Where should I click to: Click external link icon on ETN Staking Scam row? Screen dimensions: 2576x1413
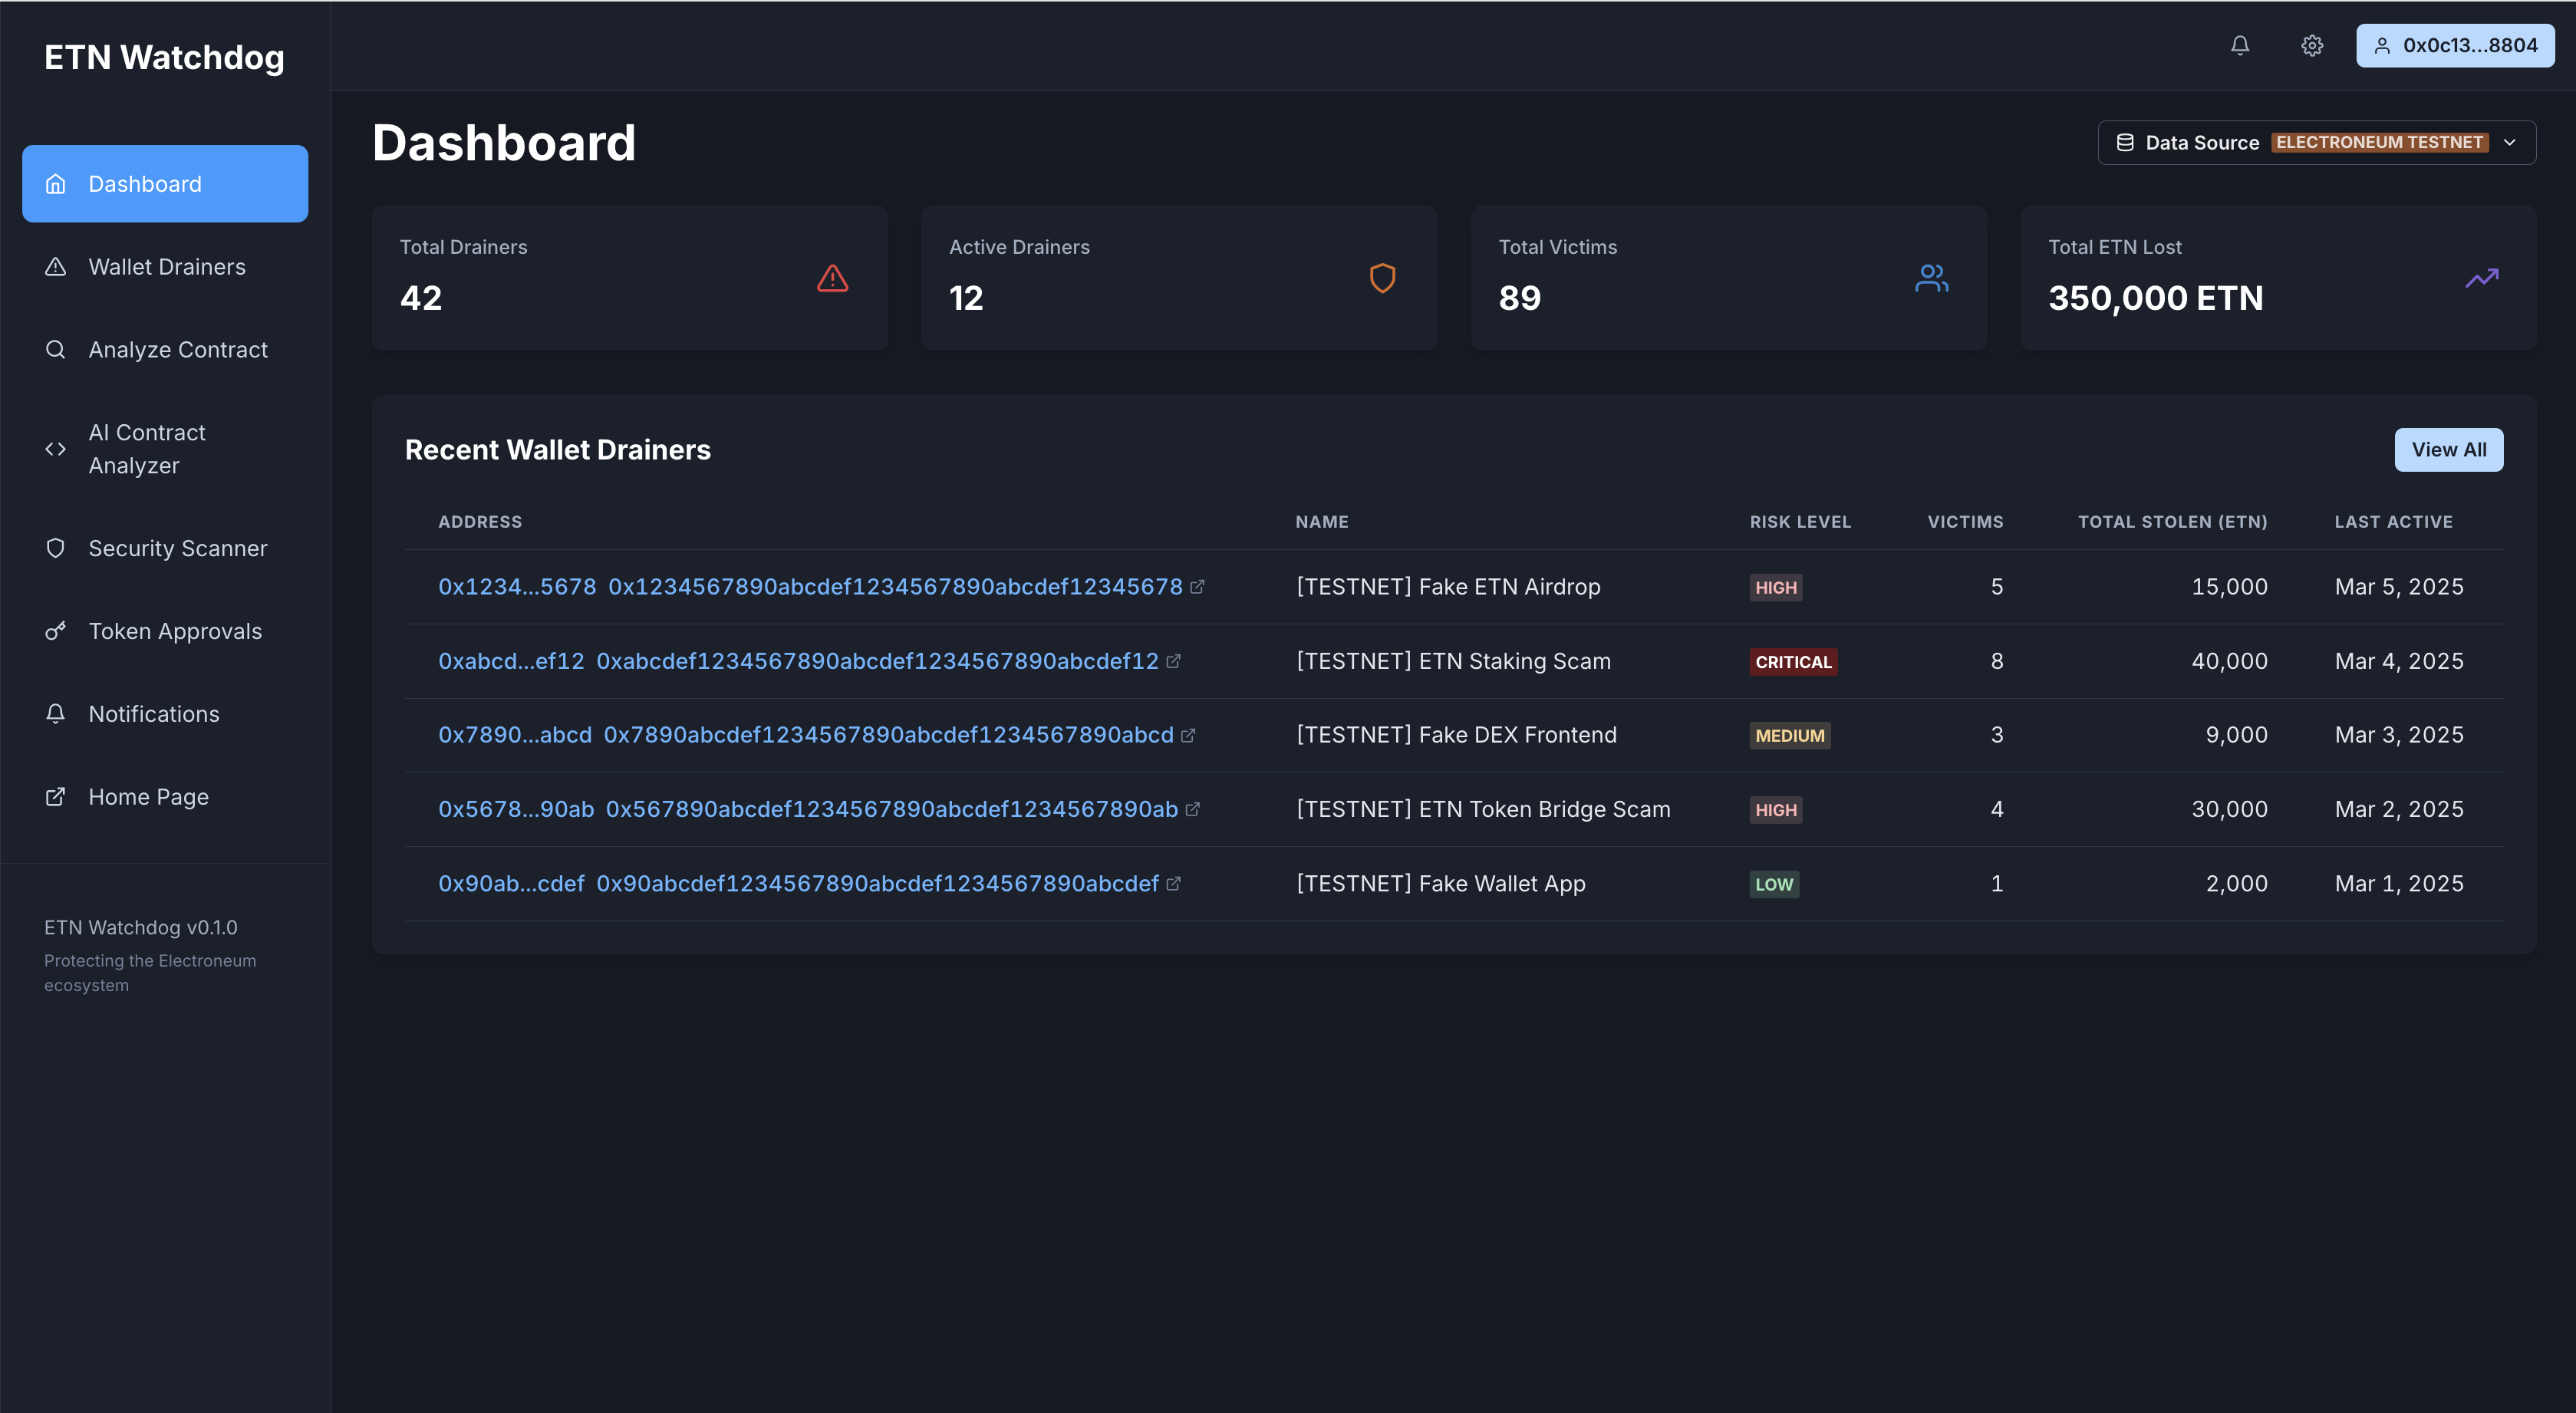tap(1173, 661)
